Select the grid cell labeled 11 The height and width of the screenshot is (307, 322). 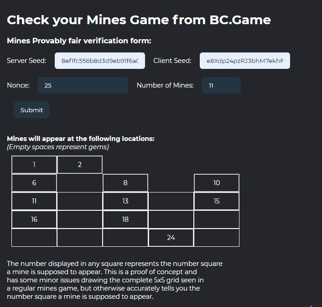34,201
